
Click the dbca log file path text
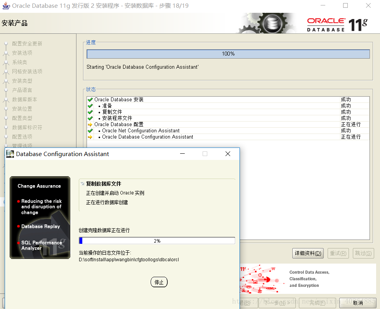129,260
